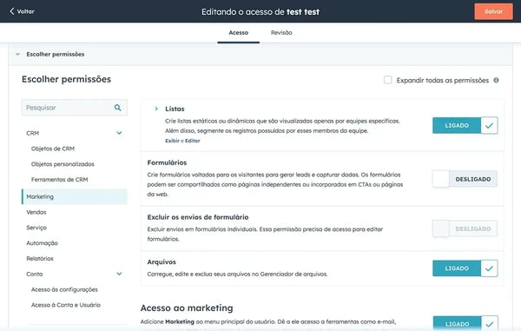Viewport: 521px width, 331px height.
Task: Click the Acesso ao marketing heading
Action: tap(187, 308)
